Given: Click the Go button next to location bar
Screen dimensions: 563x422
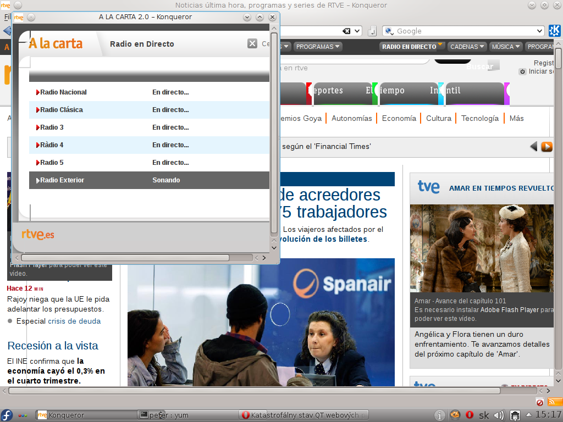Looking at the screenshot, I should click(372, 31).
